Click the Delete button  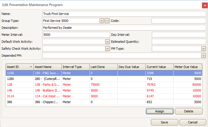(x=189, y=111)
